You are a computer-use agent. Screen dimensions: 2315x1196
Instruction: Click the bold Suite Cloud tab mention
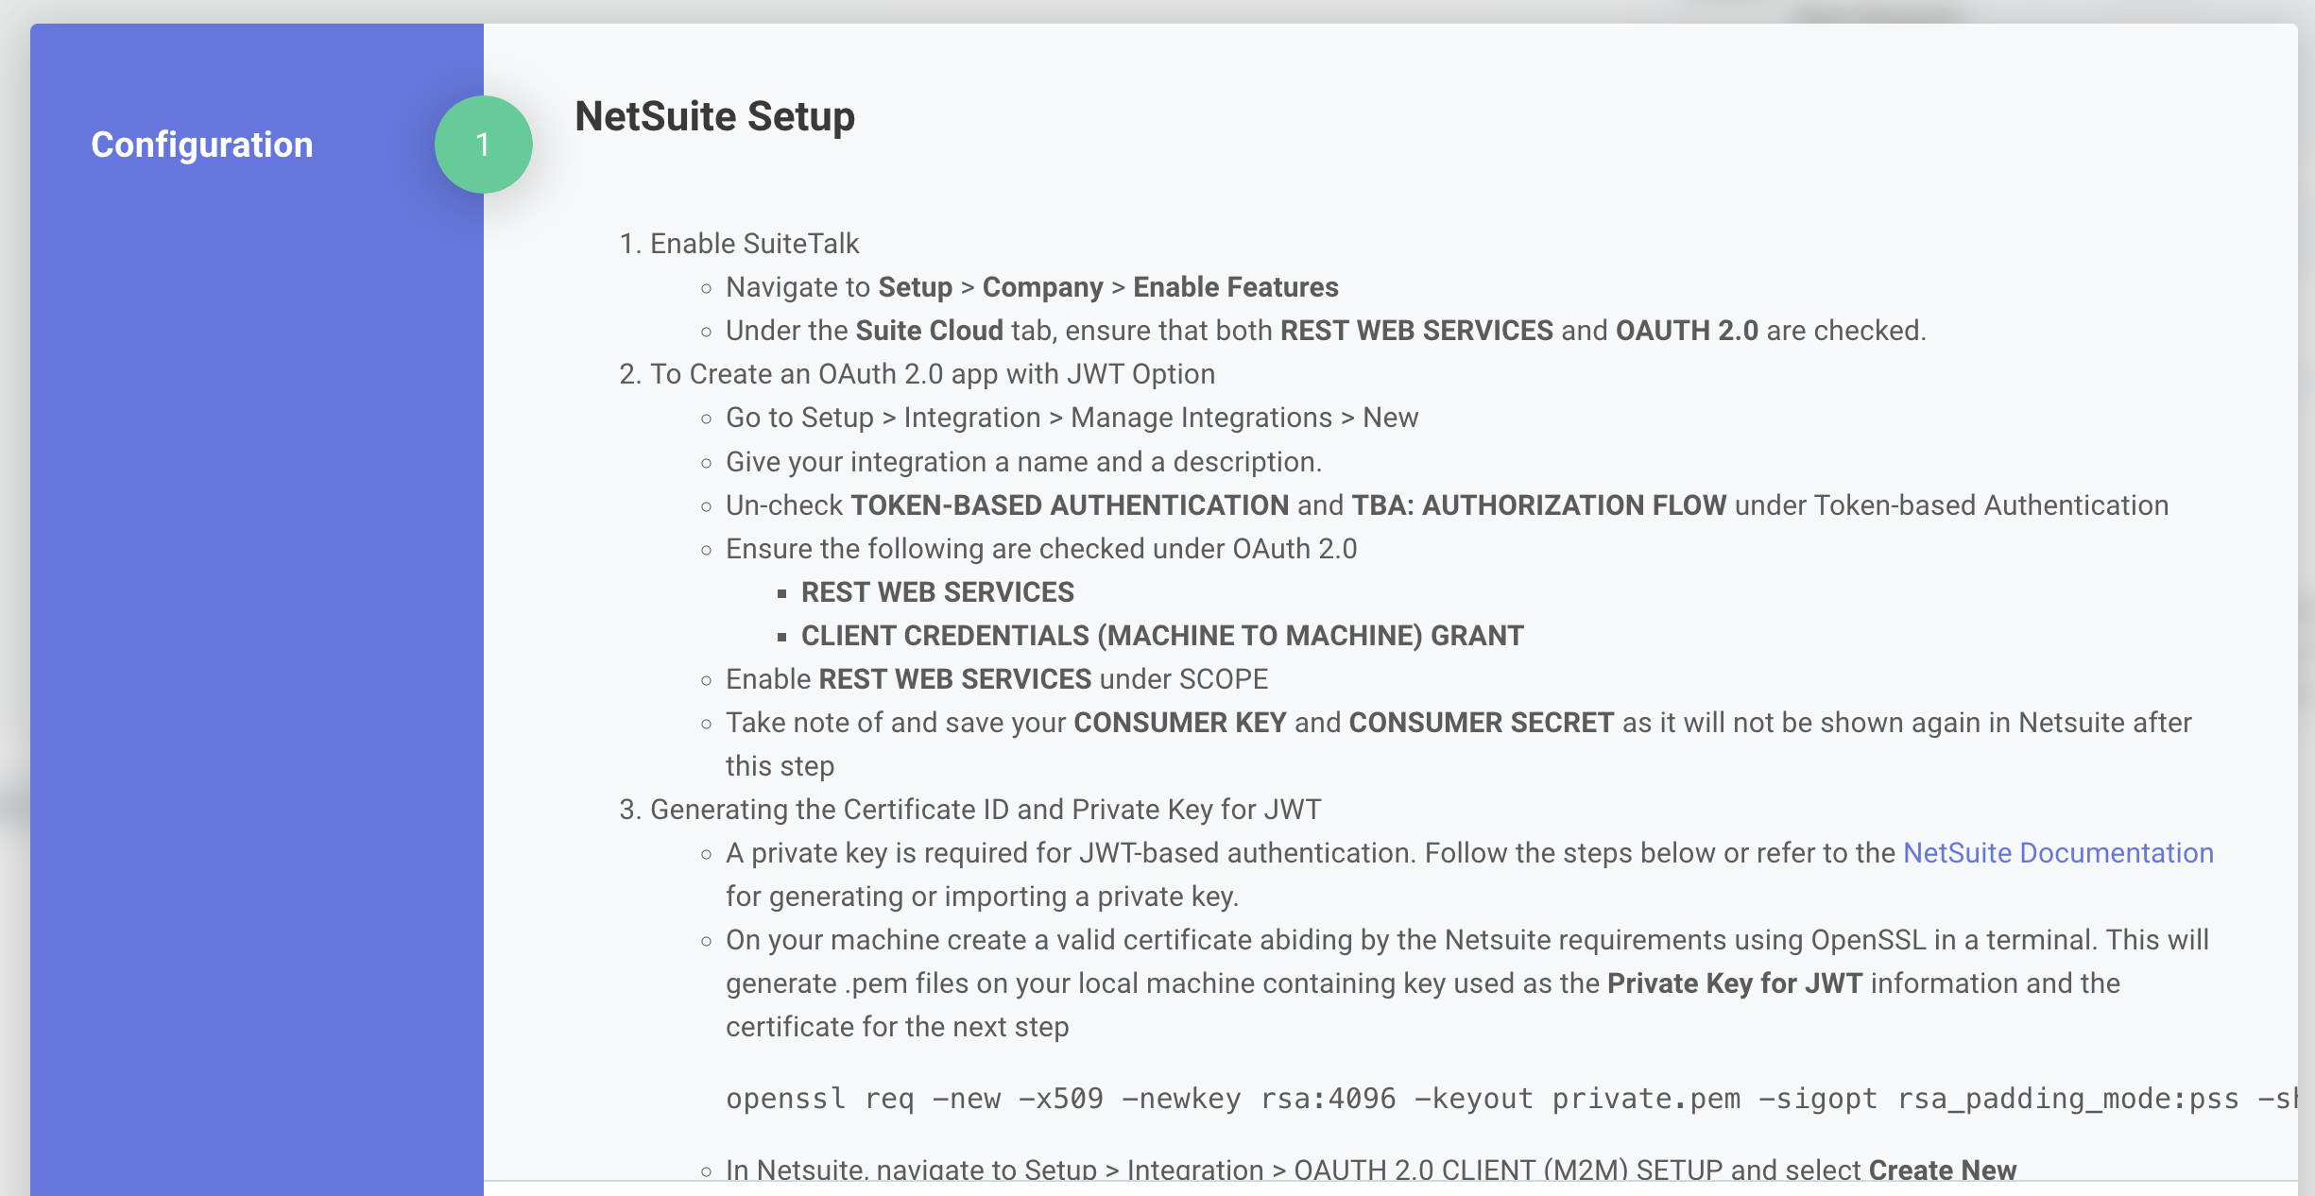pyautogui.click(x=930, y=330)
